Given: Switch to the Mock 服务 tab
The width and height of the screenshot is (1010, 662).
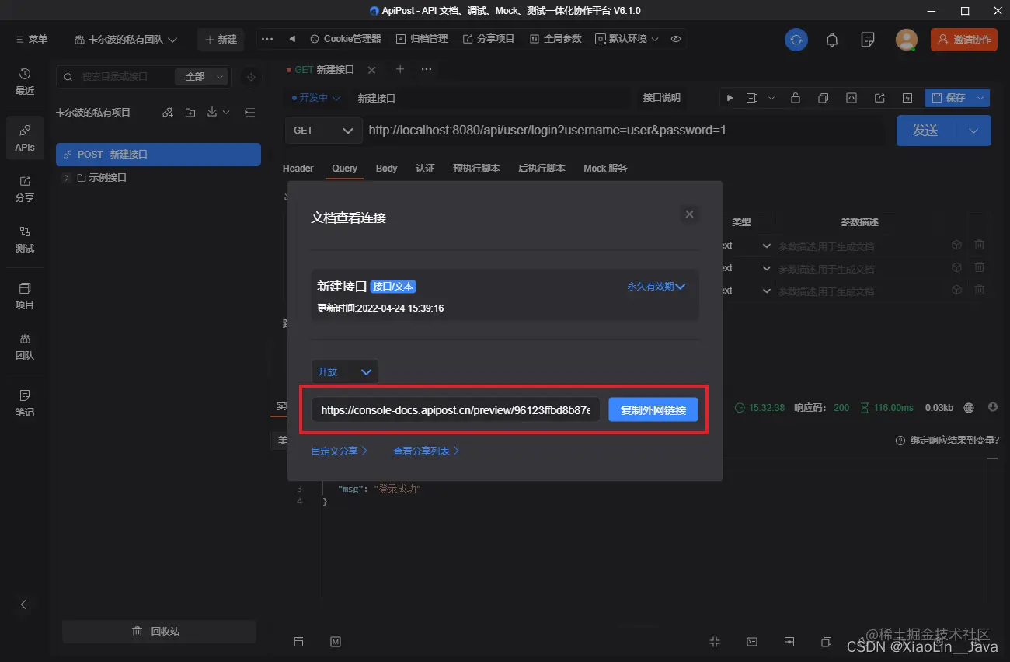Looking at the screenshot, I should pos(605,169).
